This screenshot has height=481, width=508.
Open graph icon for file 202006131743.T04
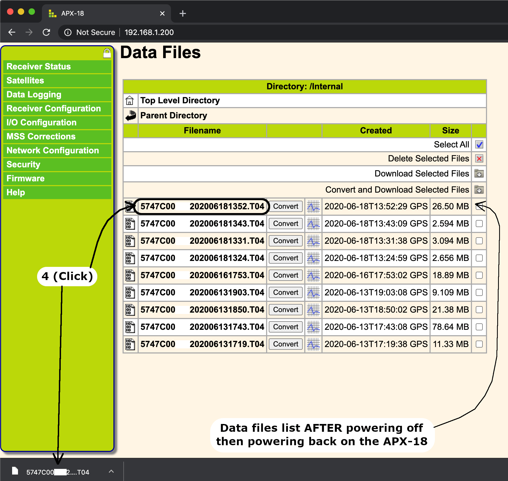[x=313, y=327]
